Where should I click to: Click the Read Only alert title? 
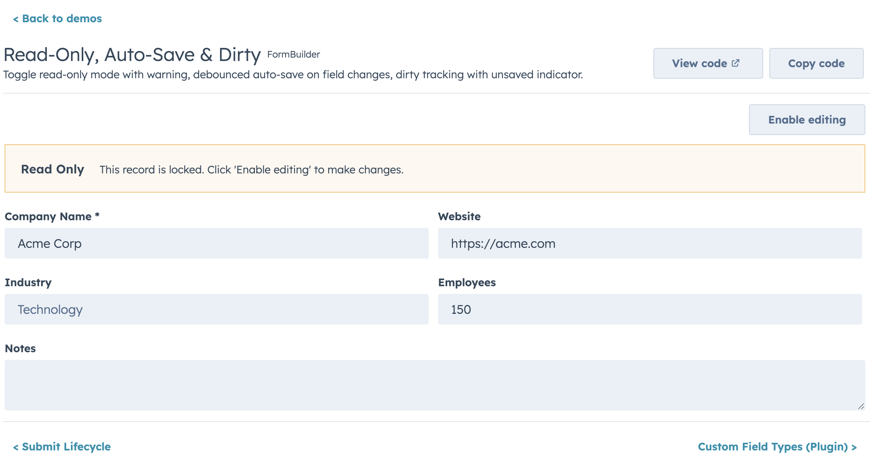click(53, 169)
